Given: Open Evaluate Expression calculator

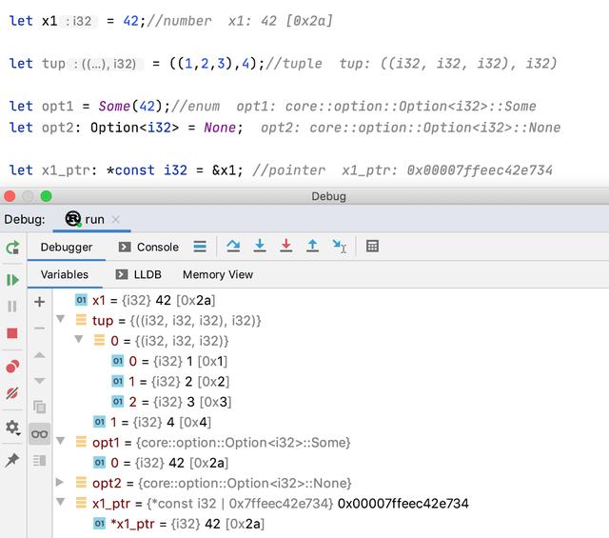Looking at the screenshot, I should click(372, 247).
